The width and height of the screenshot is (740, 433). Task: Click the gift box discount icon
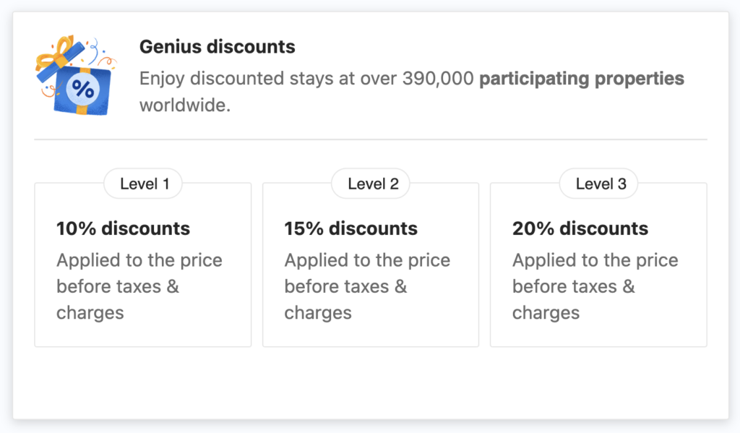tap(75, 75)
